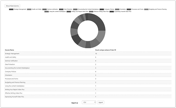Select the Seminar notification row name

(11, 61)
